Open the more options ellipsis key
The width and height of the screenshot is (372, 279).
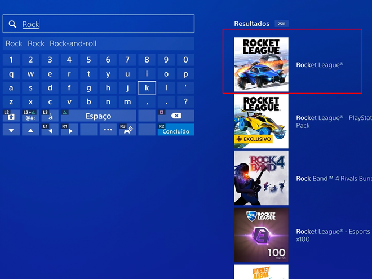(x=108, y=130)
